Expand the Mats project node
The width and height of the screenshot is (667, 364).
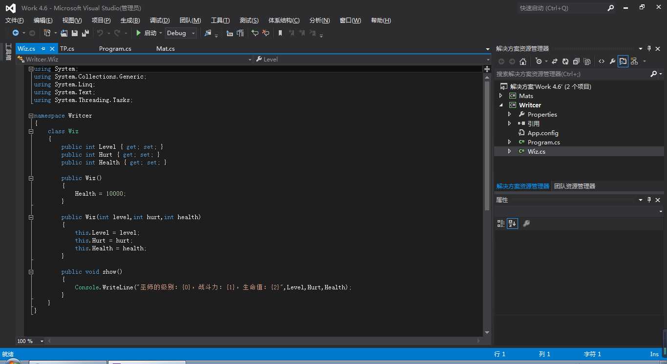point(500,96)
